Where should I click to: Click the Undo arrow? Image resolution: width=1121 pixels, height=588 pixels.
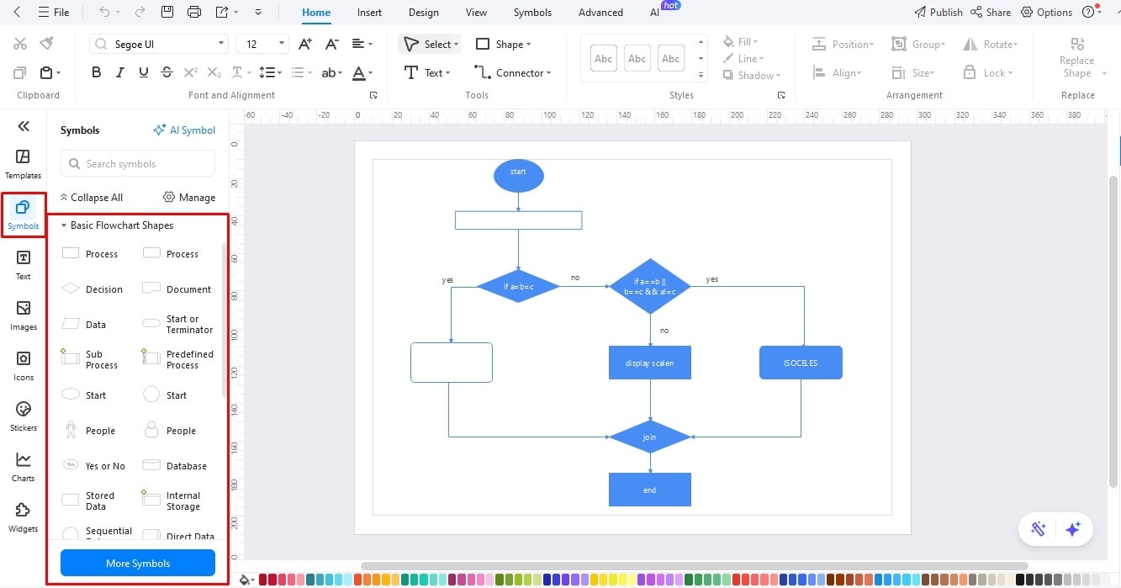tap(104, 12)
